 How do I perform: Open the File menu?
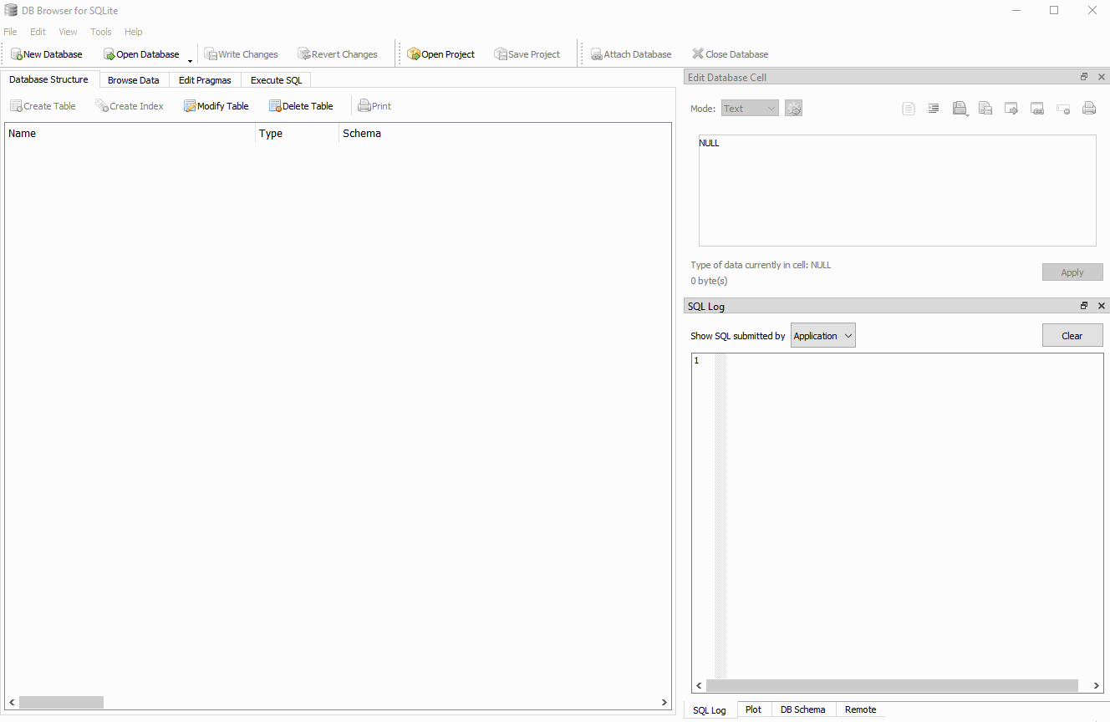click(10, 32)
